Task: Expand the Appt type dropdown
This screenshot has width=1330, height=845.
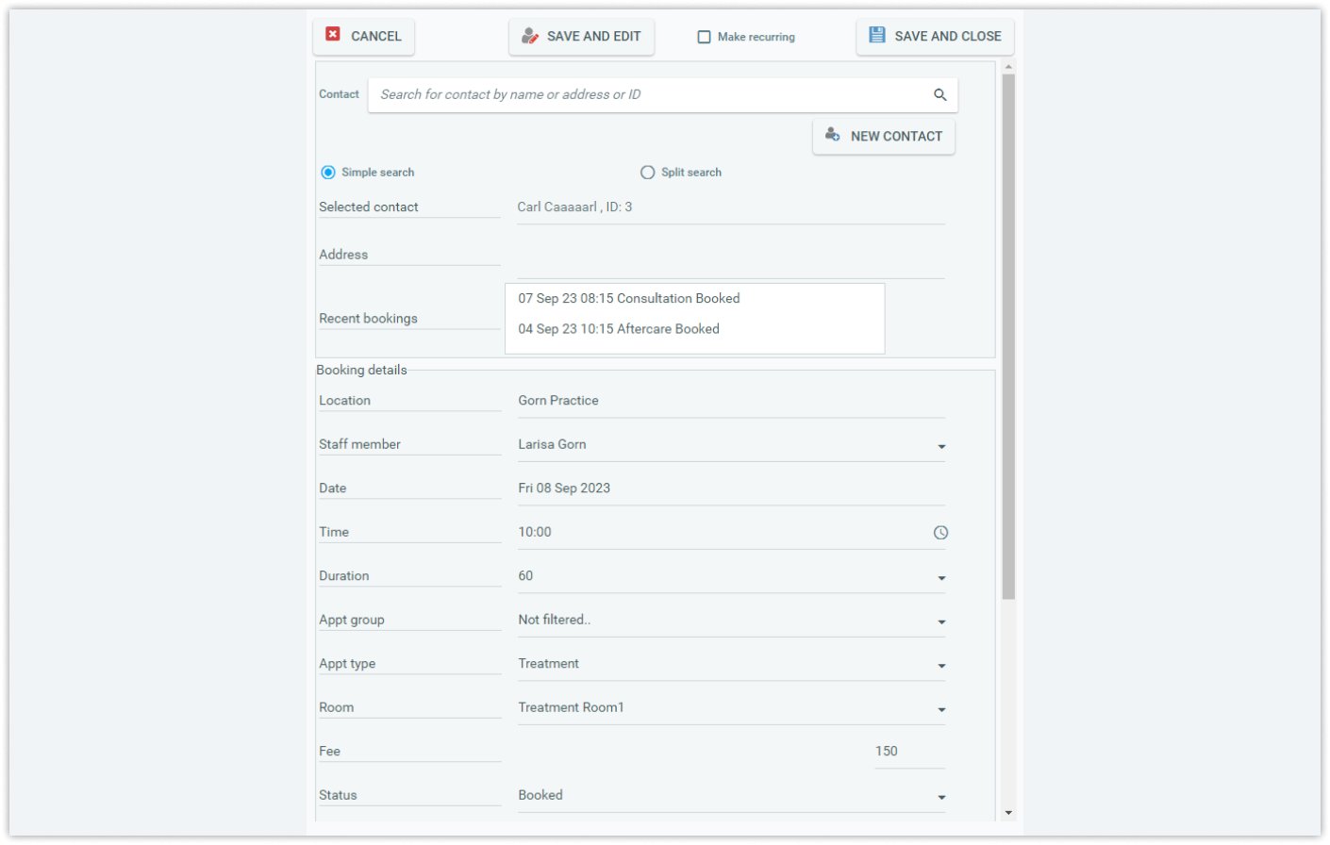Action: (731, 665)
